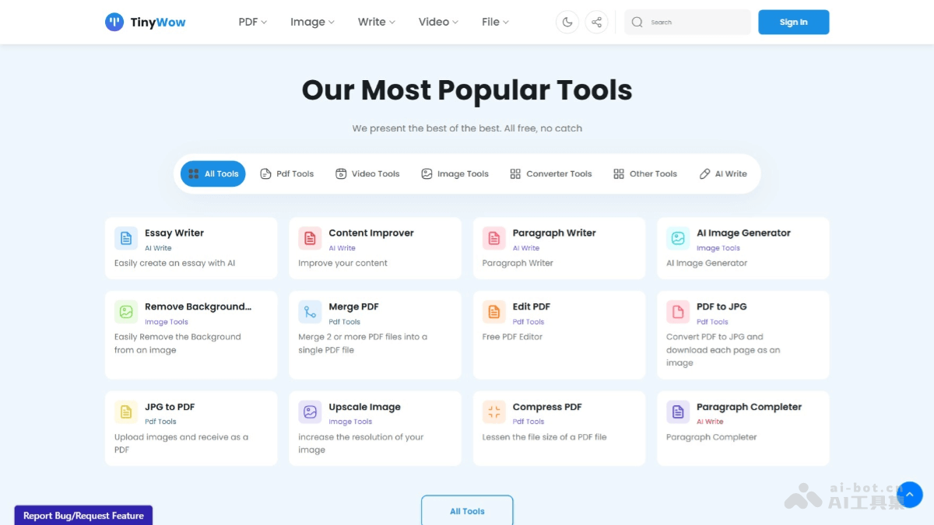Viewport: 934px width, 525px height.
Task: Click the Sign In button
Action: point(793,23)
